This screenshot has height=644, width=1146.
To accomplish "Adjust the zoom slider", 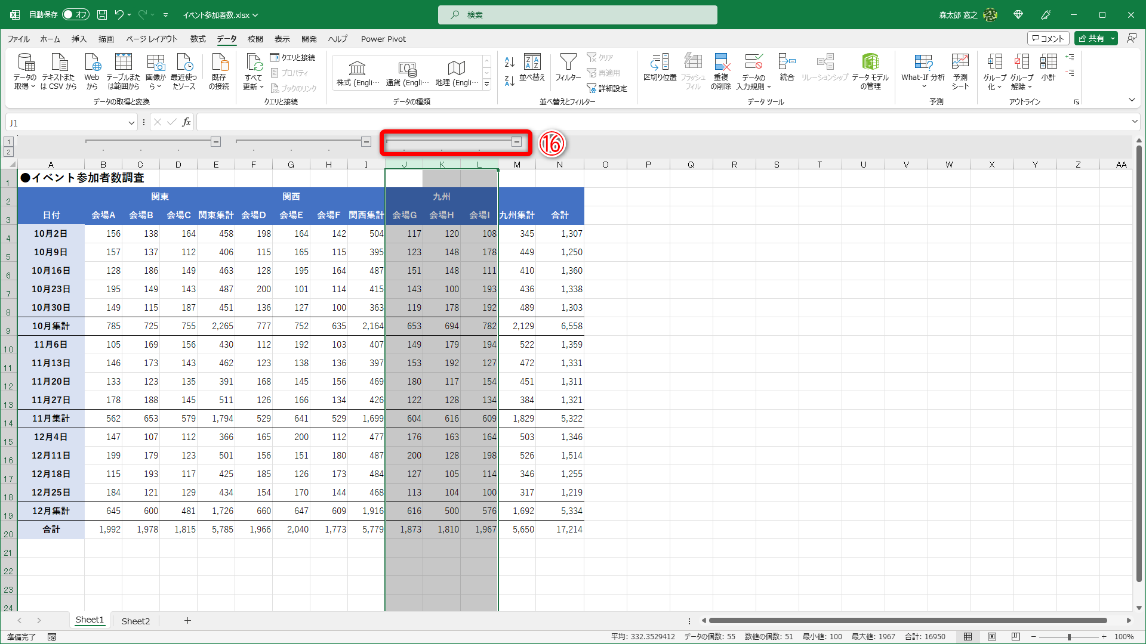I will coord(1068,637).
